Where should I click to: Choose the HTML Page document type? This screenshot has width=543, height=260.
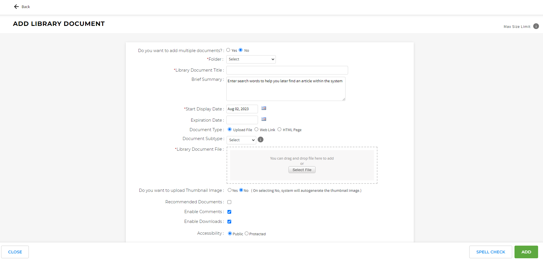[x=279, y=129]
